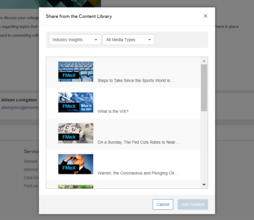Image resolution: width=254 pixels, height=220 pixels.
Task: Open the All Media Types dropdown
Action: [x=129, y=40]
